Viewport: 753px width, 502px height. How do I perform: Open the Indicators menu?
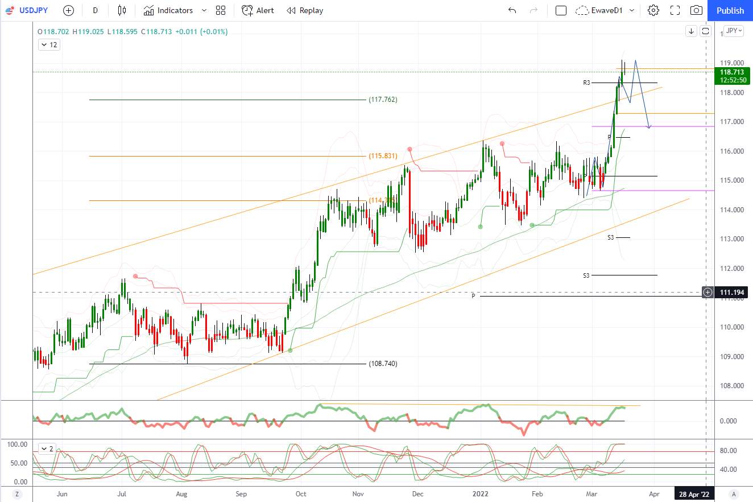pyautogui.click(x=168, y=10)
